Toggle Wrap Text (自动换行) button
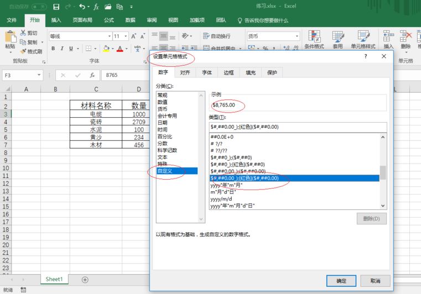The width and height of the screenshot is (421, 294). [217, 36]
